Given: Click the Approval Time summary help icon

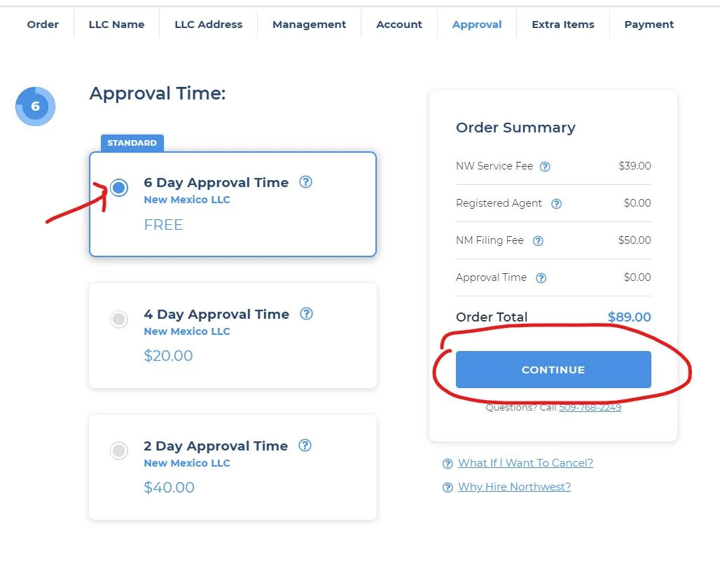Looking at the screenshot, I should tap(541, 278).
